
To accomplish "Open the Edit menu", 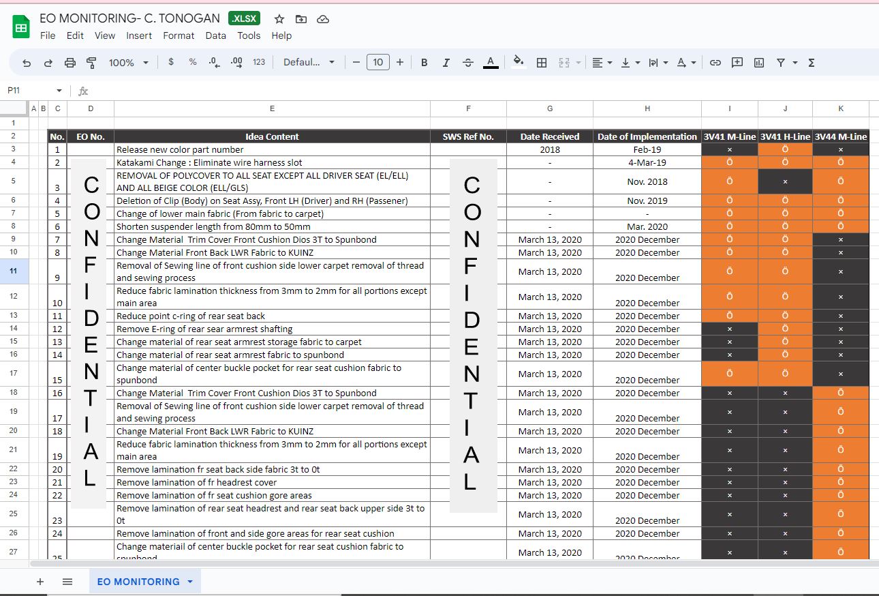I will click(x=75, y=35).
